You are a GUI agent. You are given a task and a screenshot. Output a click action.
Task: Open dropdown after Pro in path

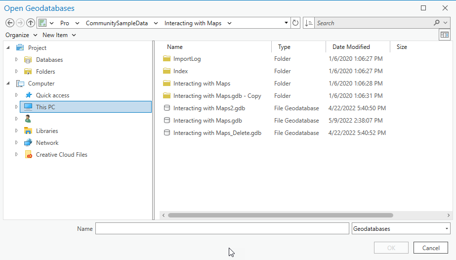point(77,23)
